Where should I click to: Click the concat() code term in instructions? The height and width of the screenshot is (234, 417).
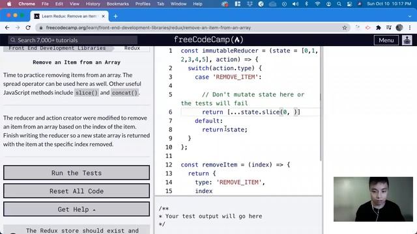[x=124, y=92]
